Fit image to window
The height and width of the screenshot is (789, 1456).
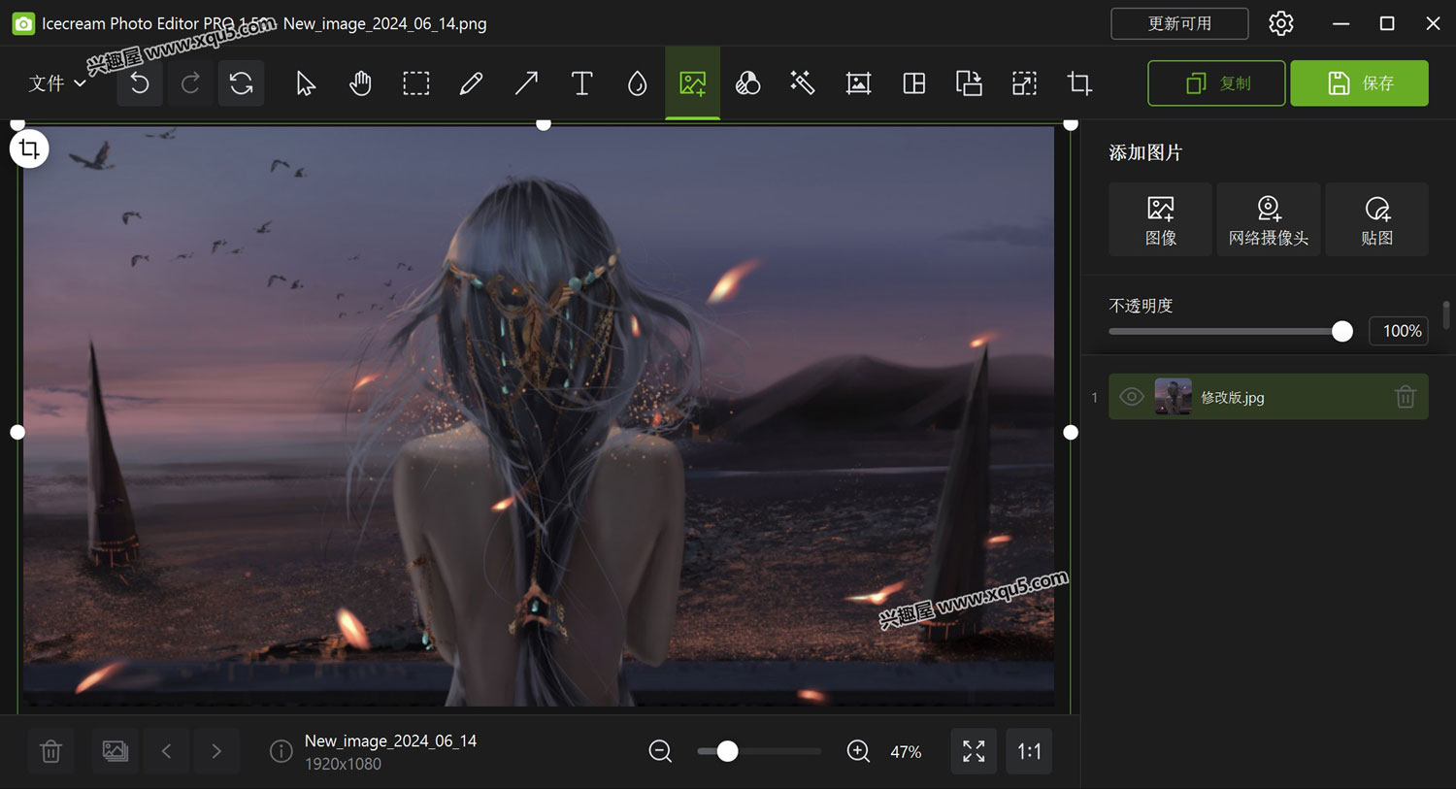974,751
